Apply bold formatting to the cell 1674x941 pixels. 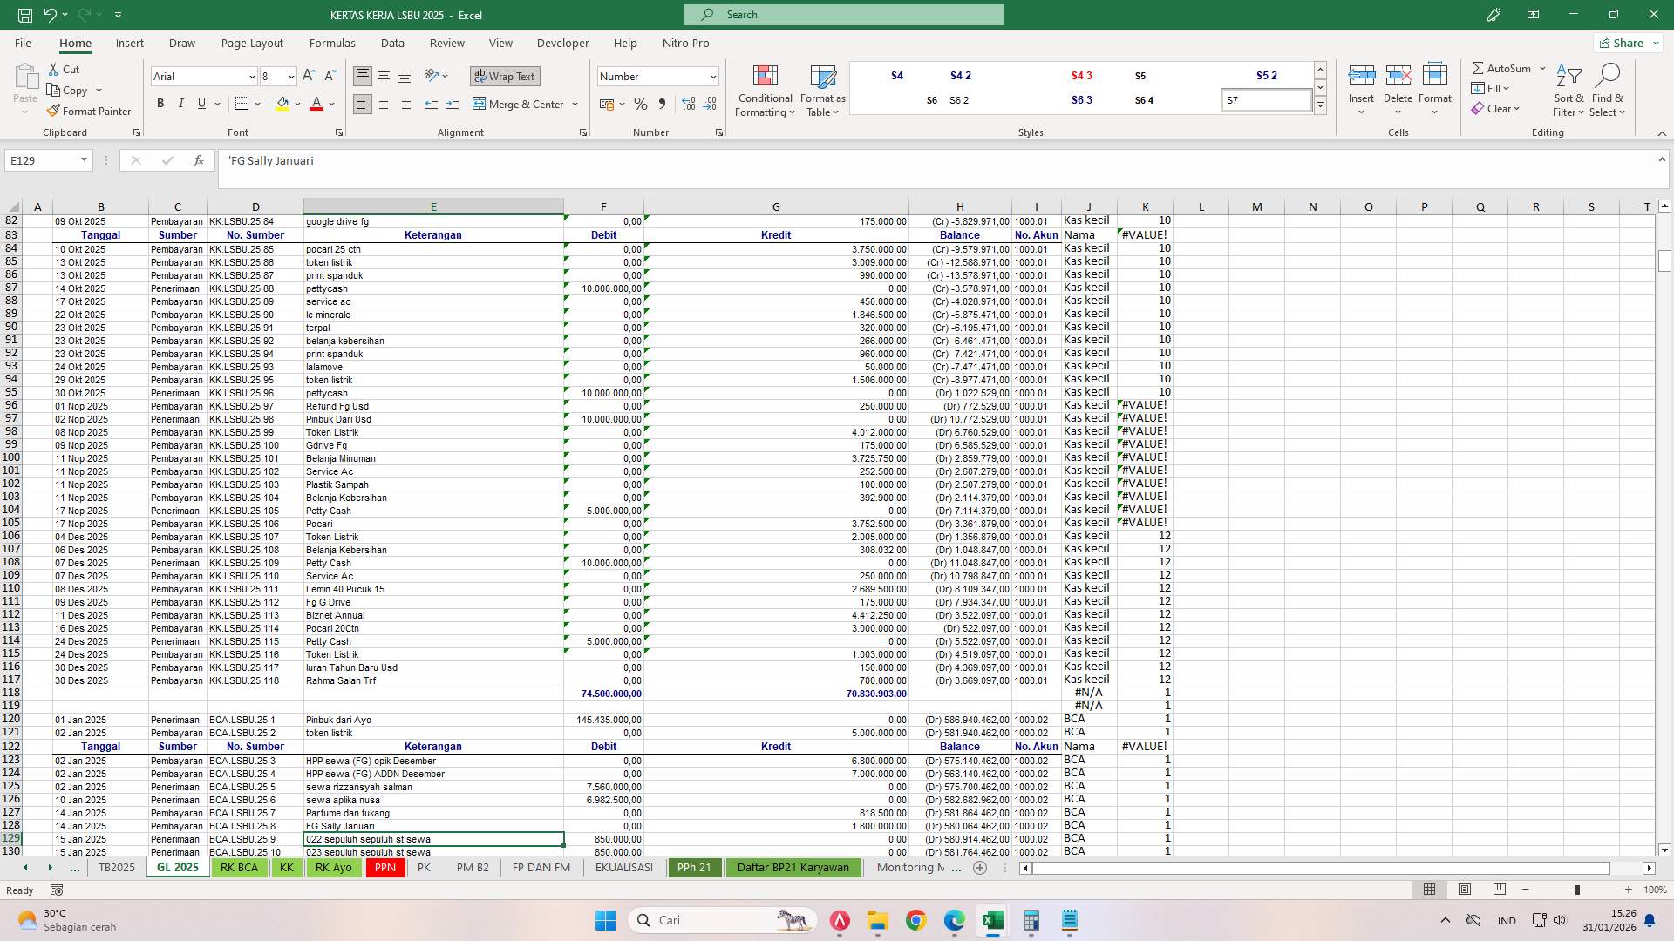coord(160,103)
